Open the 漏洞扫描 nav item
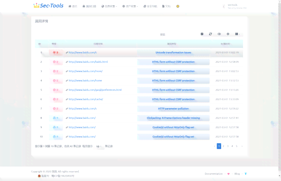281x181 pixels. [89, 6]
